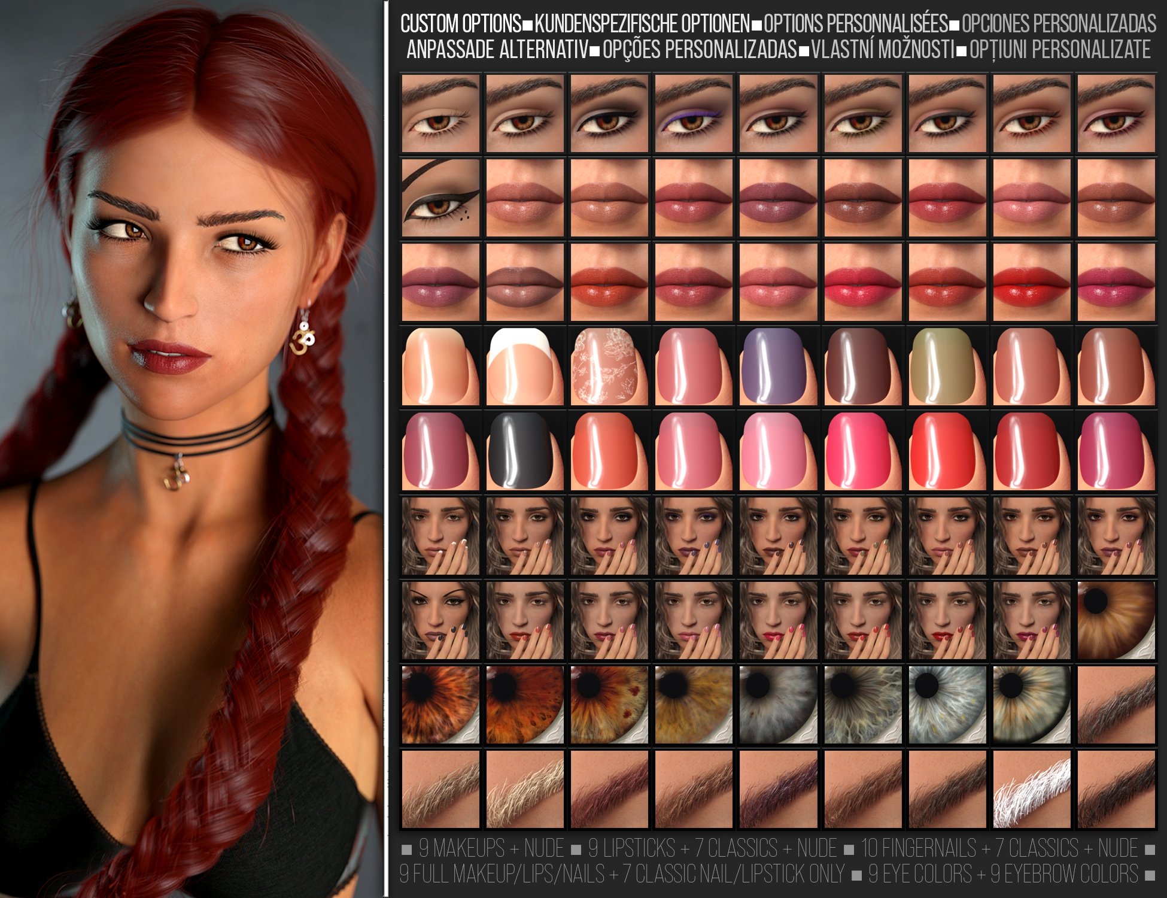Click the '9 FULL MAKEUP/LIPS/NAILS' caption

tap(502, 874)
